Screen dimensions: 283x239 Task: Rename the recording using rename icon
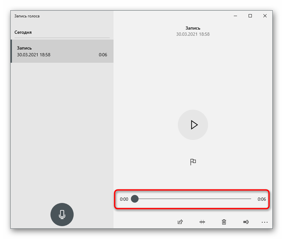coord(246,222)
